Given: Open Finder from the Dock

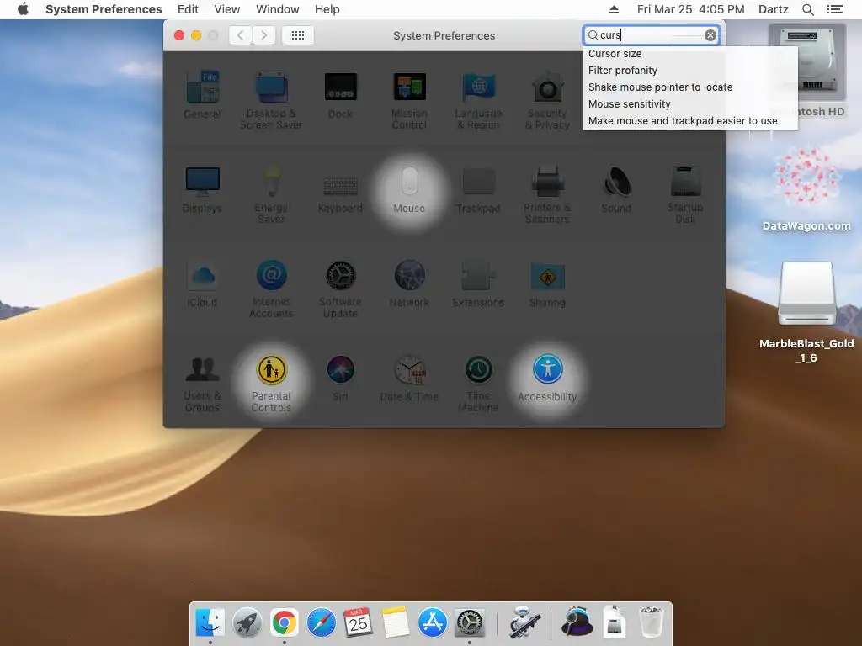Looking at the screenshot, I should [x=210, y=623].
